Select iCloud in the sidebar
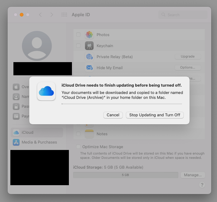 coord(37,132)
